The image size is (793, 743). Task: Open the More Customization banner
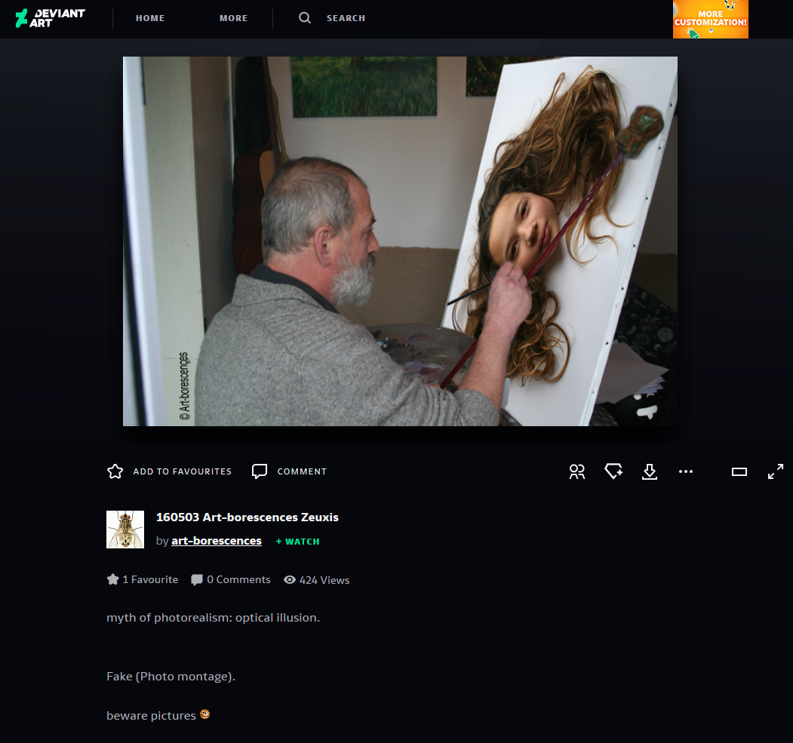(711, 19)
